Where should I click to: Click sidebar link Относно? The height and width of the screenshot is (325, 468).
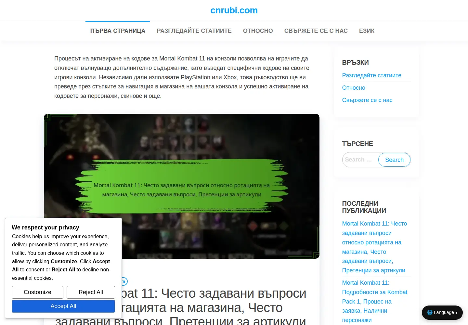354,88
